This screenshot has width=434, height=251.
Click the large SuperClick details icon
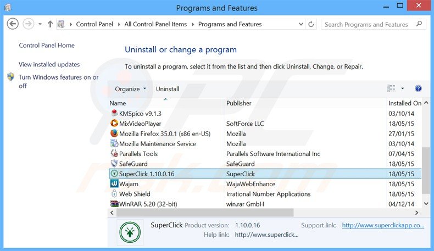[130, 232]
